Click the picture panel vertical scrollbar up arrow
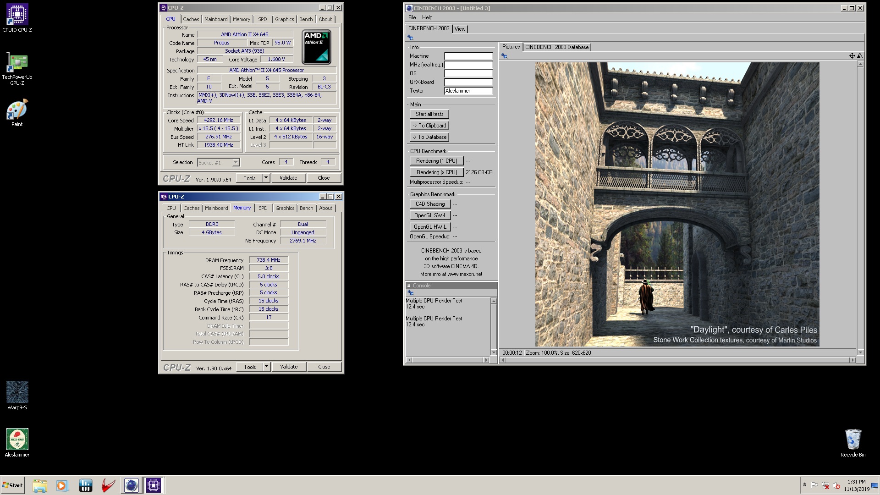880x495 pixels. pyautogui.click(x=860, y=64)
